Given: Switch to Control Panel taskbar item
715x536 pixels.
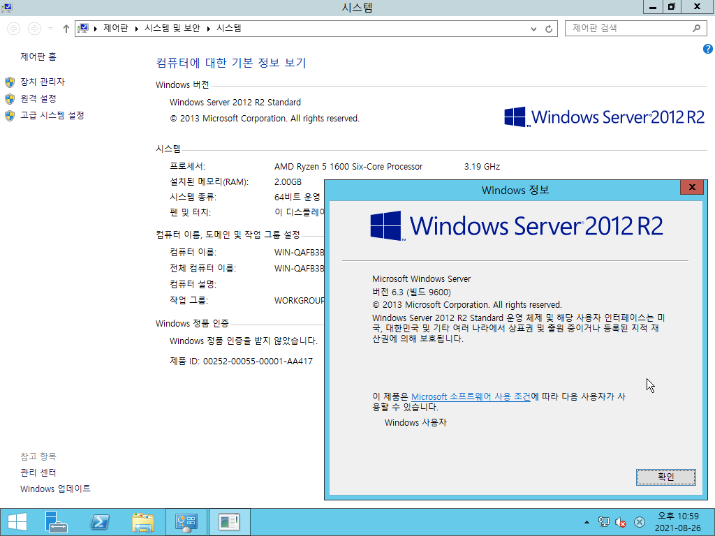Looking at the screenshot, I should tap(186, 522).
